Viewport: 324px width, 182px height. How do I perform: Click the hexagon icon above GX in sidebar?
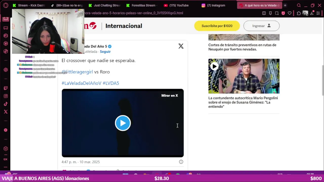(6, 149)
